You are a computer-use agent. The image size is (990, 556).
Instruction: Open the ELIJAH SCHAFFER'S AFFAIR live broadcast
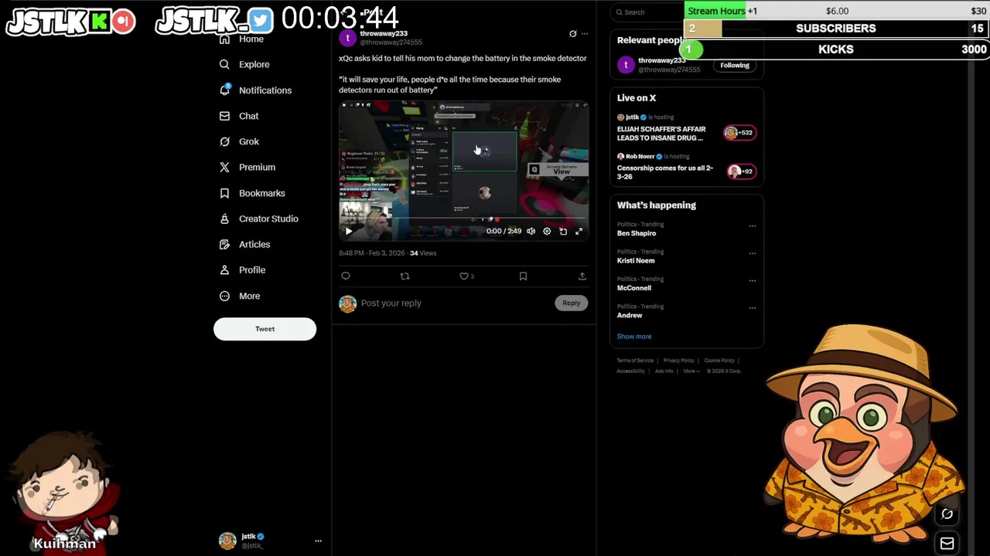(661, 134)
